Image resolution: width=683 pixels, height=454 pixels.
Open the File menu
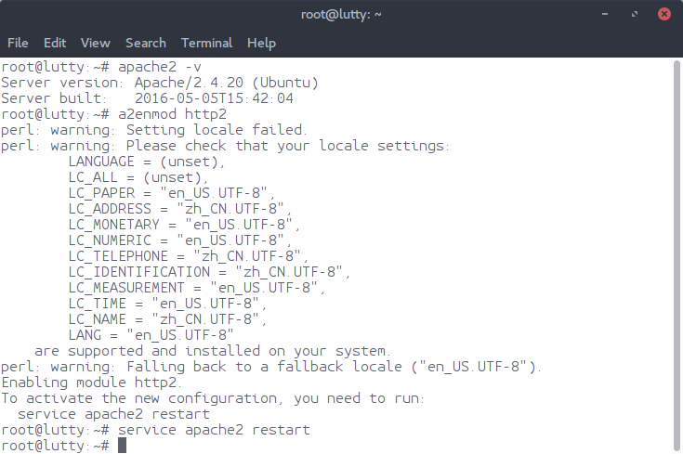18,43
